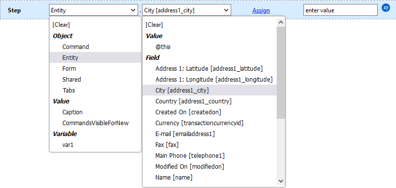
Task: Open the Entity object dropdown
Action: (x=94, y=10)
